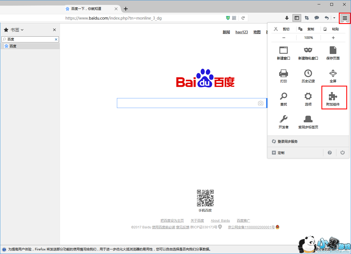Click 京公网安备11000002000001号 link
The width and height of the screenshot is (351, 254).
[251, 227]
